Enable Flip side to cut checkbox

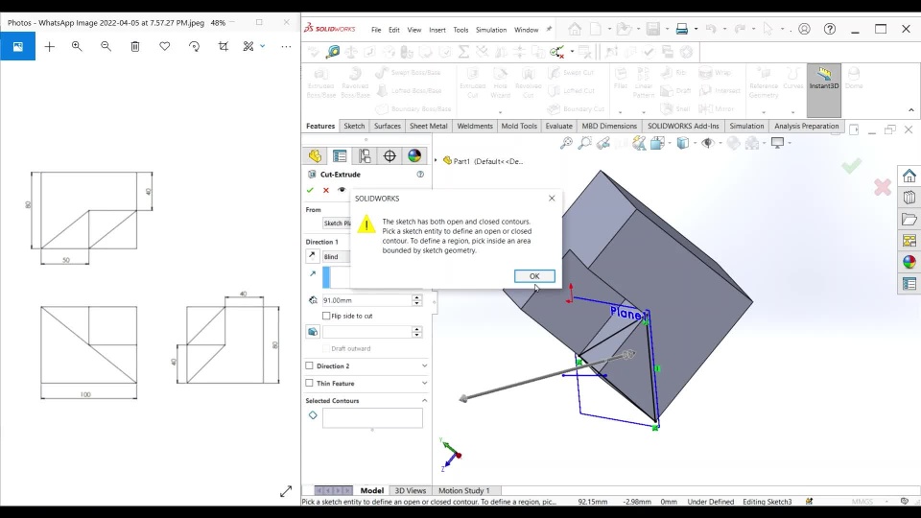326,316
